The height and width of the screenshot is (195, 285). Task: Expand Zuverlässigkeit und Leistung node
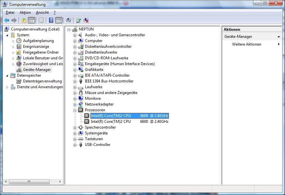click(x=13, y=64)
